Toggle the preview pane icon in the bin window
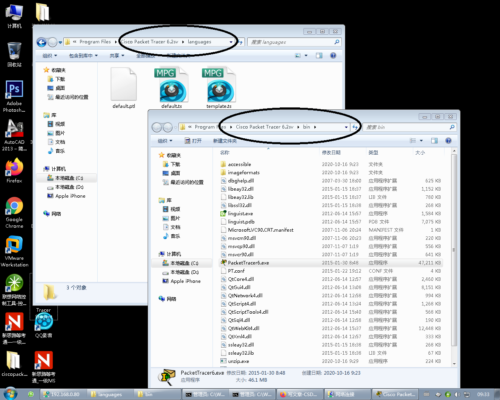Image resolution: width=500 pixels, height=400 pixels. click(x=434, y=141)
